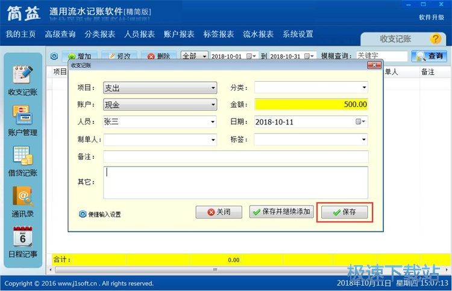The width and height of the screenshot is (452, 291).
Task: Click scrollbar right arrow
Action: click(447, 270)
